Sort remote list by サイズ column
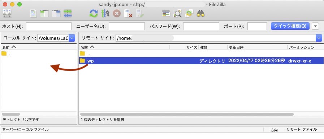Image resolution: width=324 pixels, height=139 pixels. (x=184, y=47)
